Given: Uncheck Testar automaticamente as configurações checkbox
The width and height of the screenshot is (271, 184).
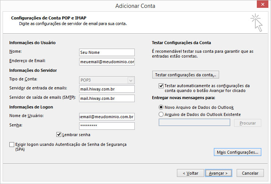Looking at the screenshot, I should coord(161,86).
